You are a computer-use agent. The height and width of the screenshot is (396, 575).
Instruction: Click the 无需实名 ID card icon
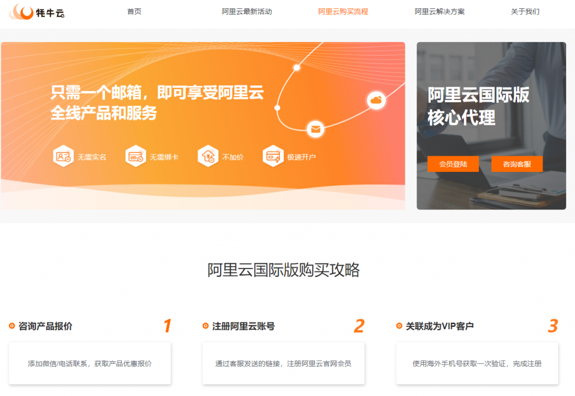63,157
